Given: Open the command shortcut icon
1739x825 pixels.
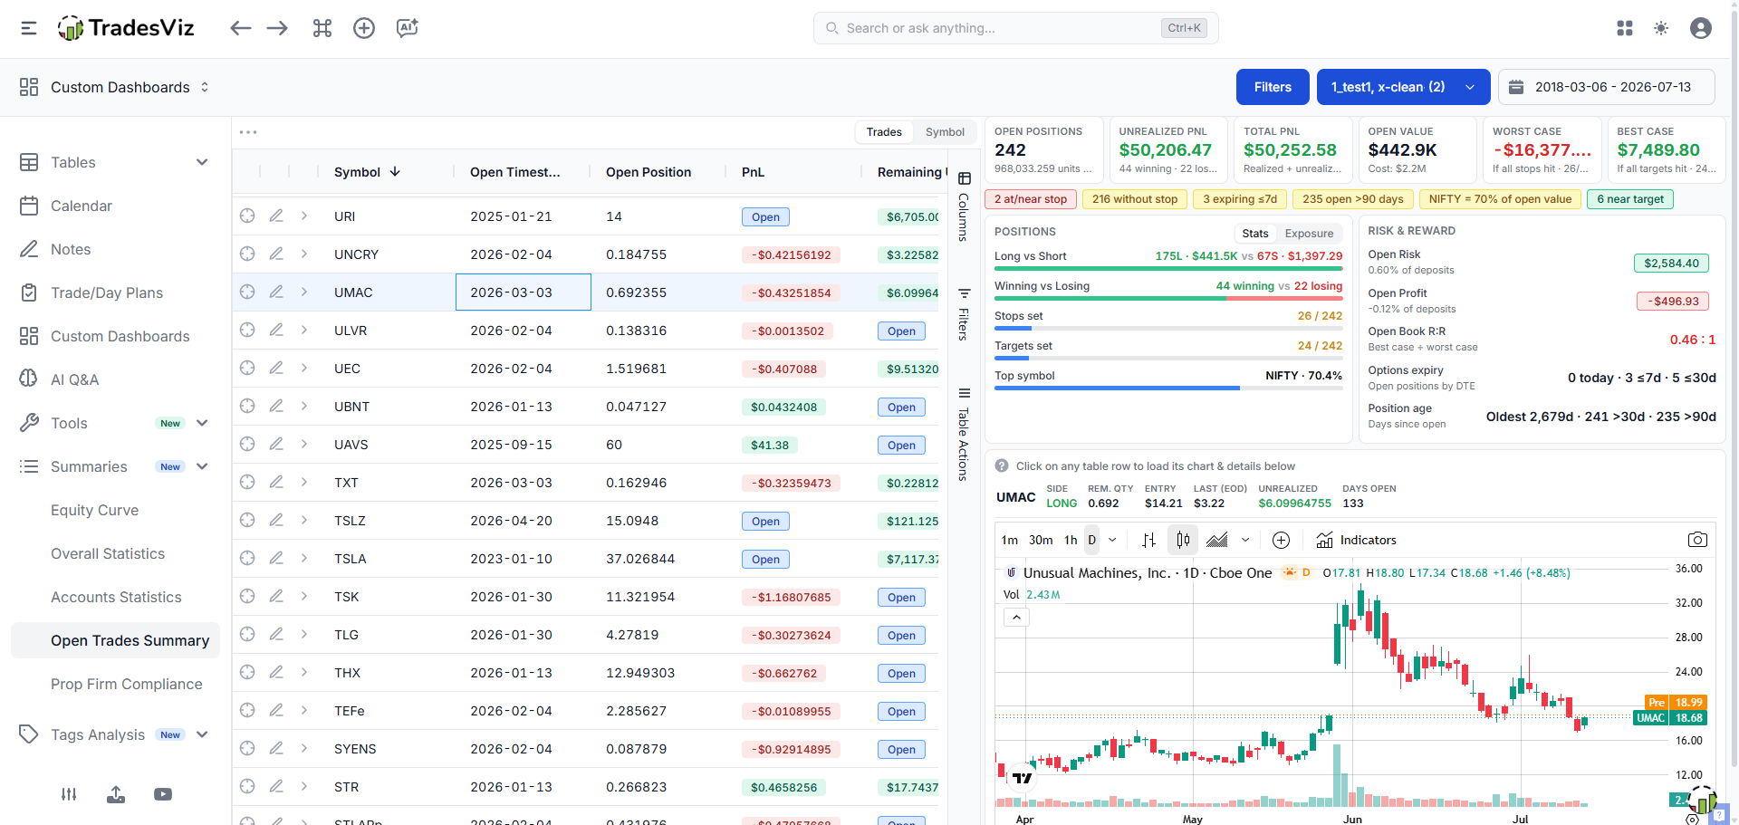Looking at the screenshot, I should (322, 28).
